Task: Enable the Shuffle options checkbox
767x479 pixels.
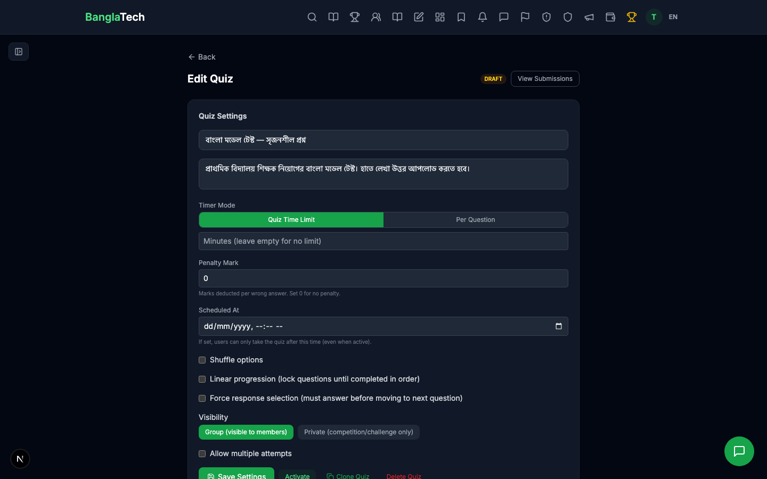Action: pyautogui.click(x=202, y=360)
